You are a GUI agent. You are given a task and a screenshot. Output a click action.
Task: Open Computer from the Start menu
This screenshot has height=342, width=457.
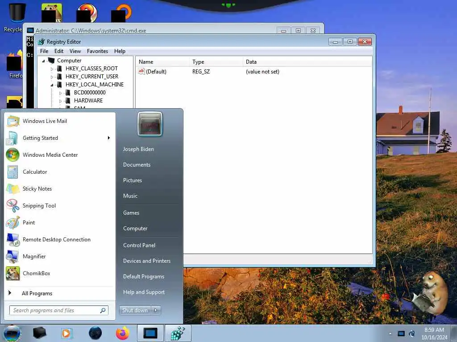135,228
